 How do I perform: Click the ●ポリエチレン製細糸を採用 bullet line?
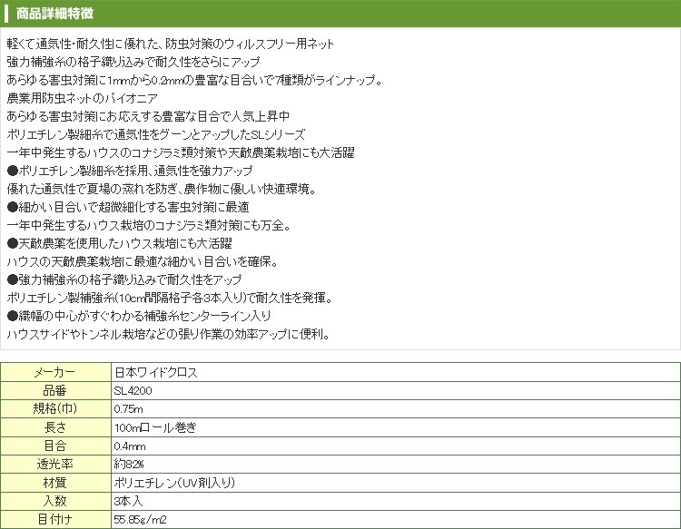click(x=129, y=171)
